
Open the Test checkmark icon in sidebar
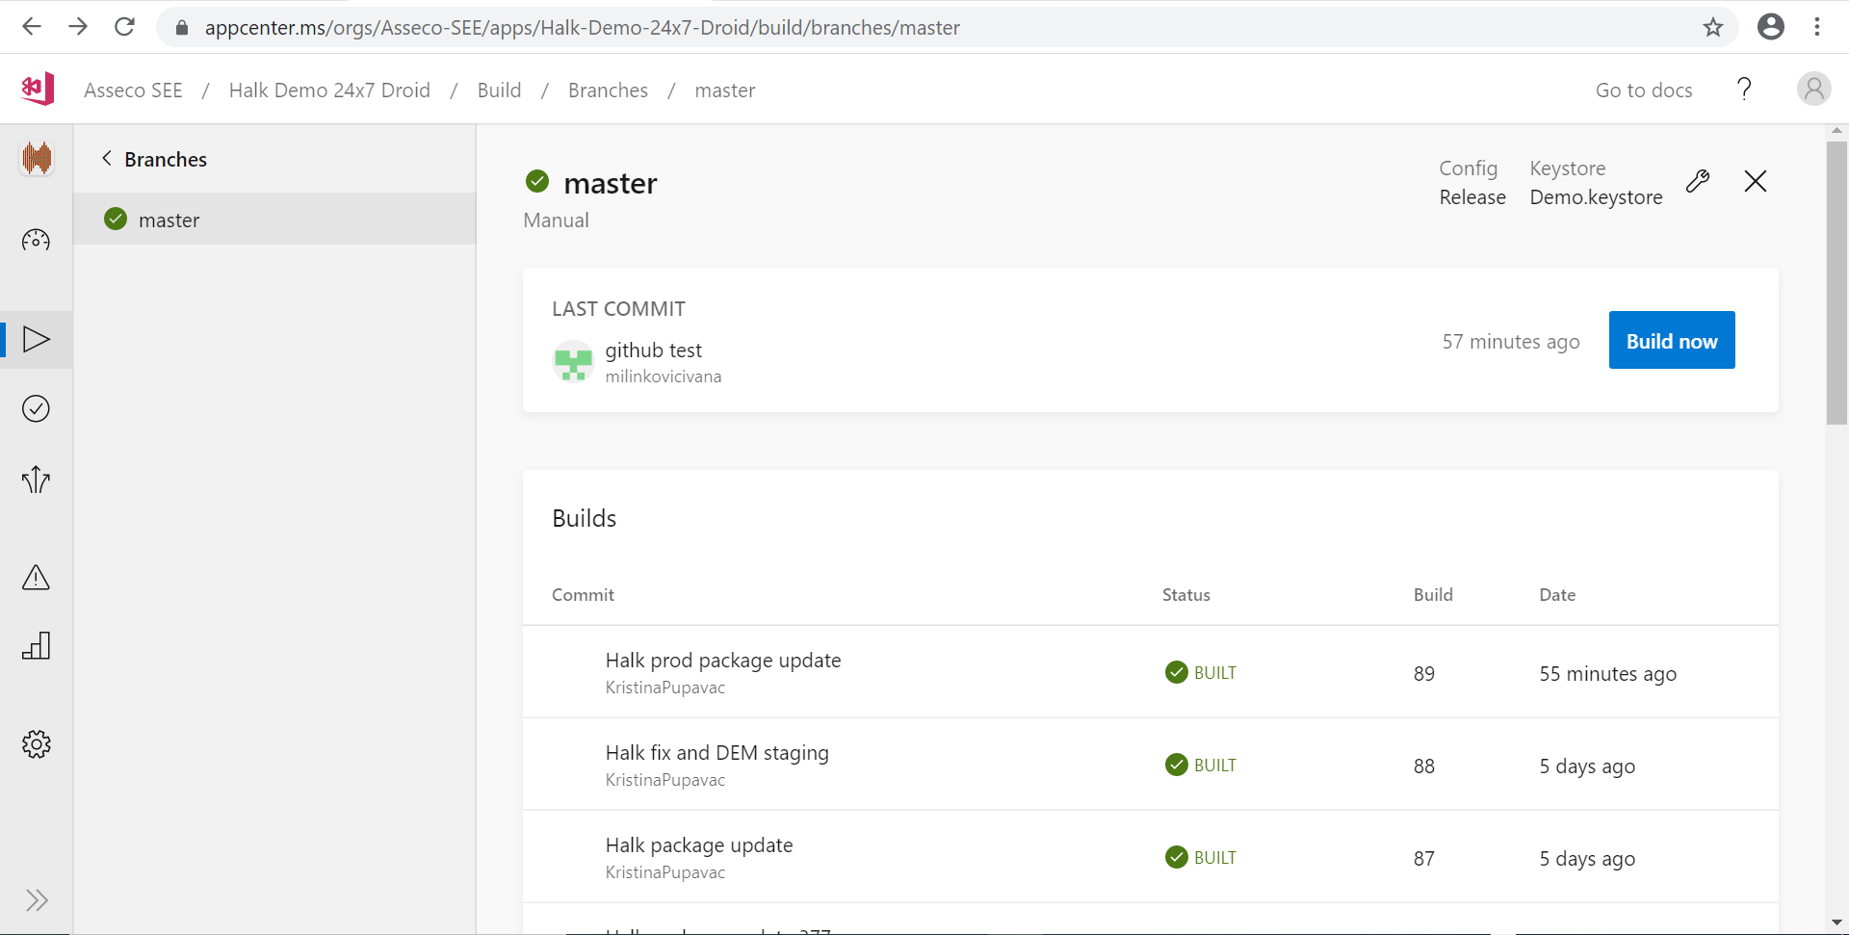click(36, 408)
